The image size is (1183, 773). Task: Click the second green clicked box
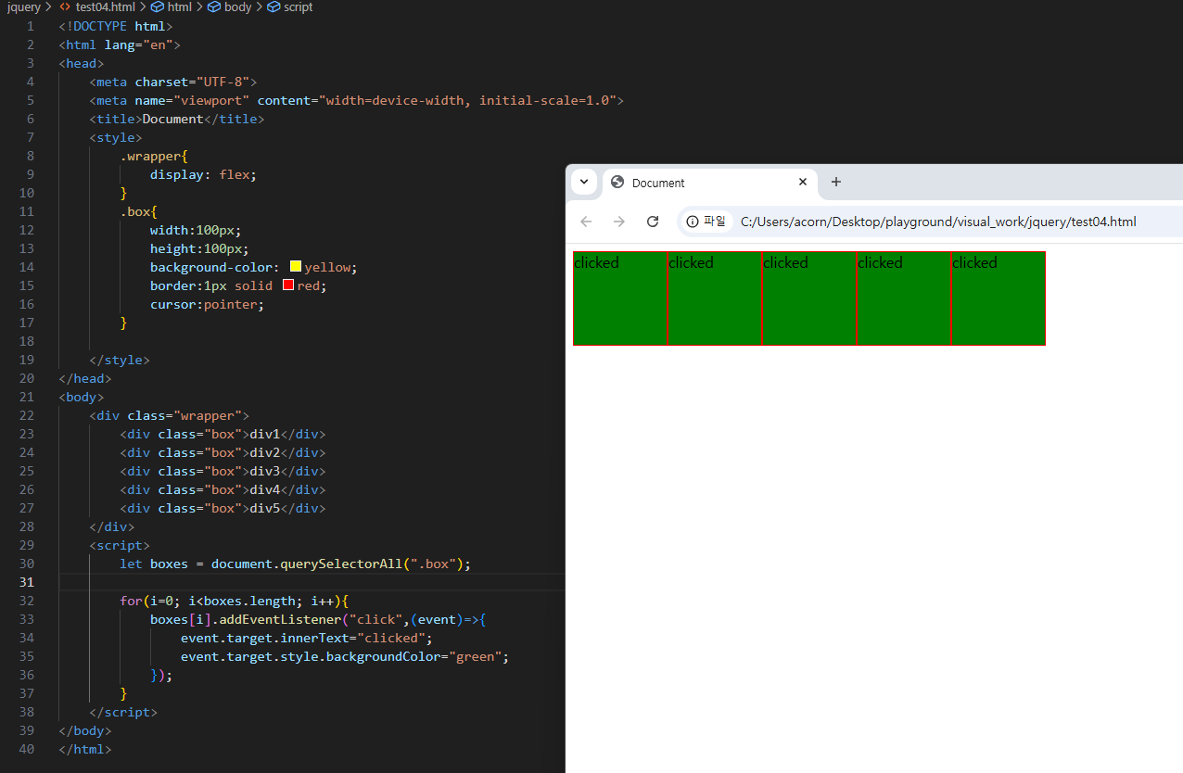pyautogui.click(x=715, y=298)
